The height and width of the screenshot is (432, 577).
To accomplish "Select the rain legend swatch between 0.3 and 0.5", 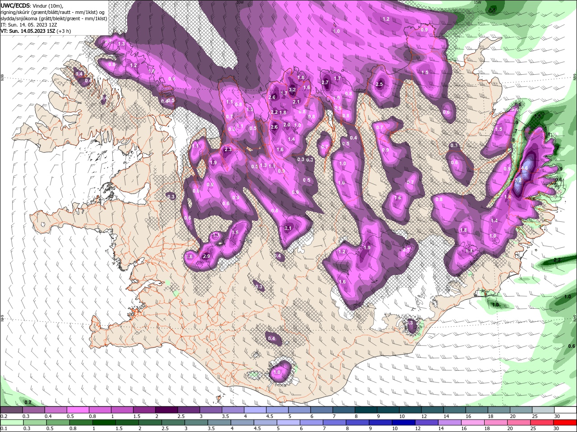I will 35,423.
